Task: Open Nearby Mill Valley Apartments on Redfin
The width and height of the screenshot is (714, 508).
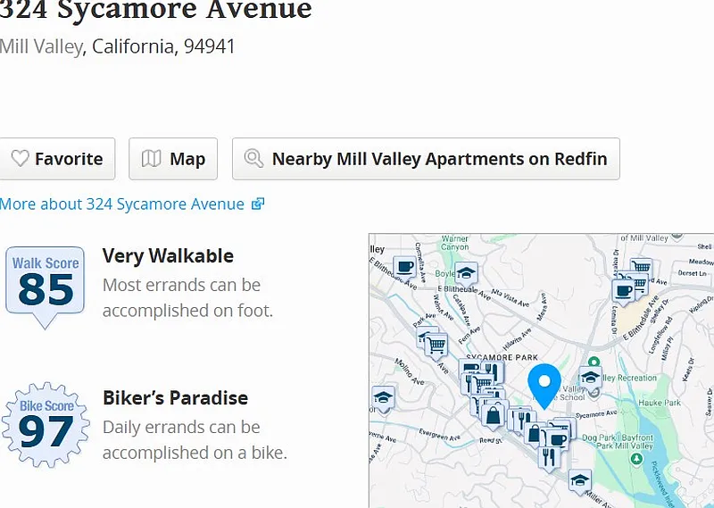Action: 426,159
